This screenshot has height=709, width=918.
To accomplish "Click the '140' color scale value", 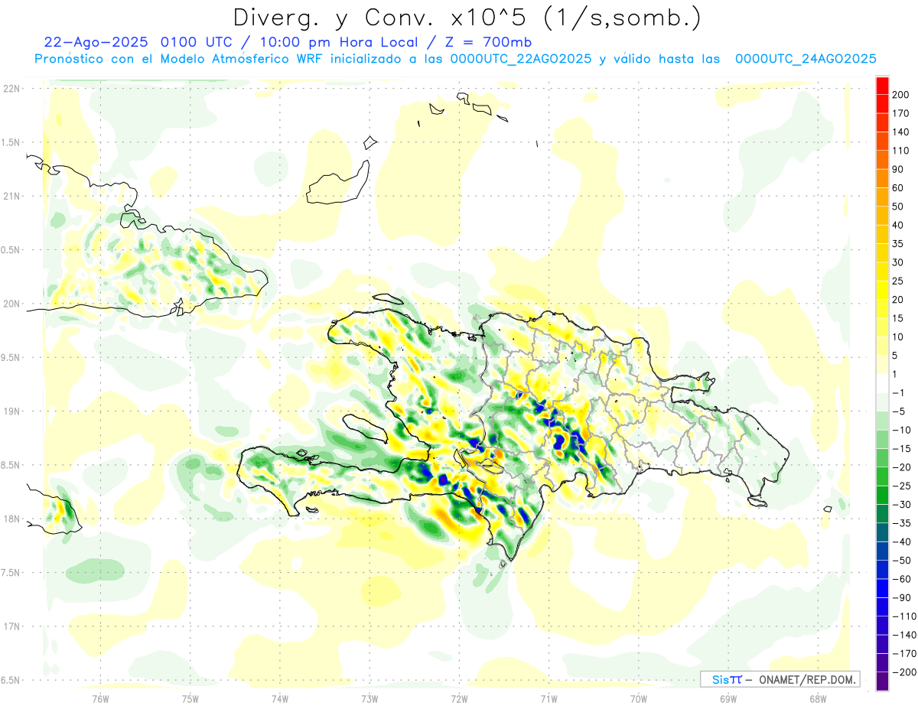I will [902, 132].
